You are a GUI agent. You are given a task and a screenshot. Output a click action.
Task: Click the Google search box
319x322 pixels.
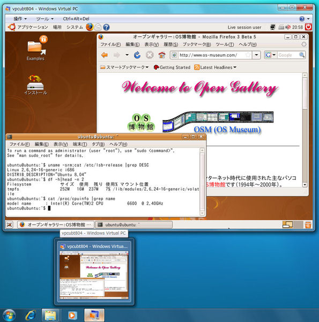(x=288, y=55)
